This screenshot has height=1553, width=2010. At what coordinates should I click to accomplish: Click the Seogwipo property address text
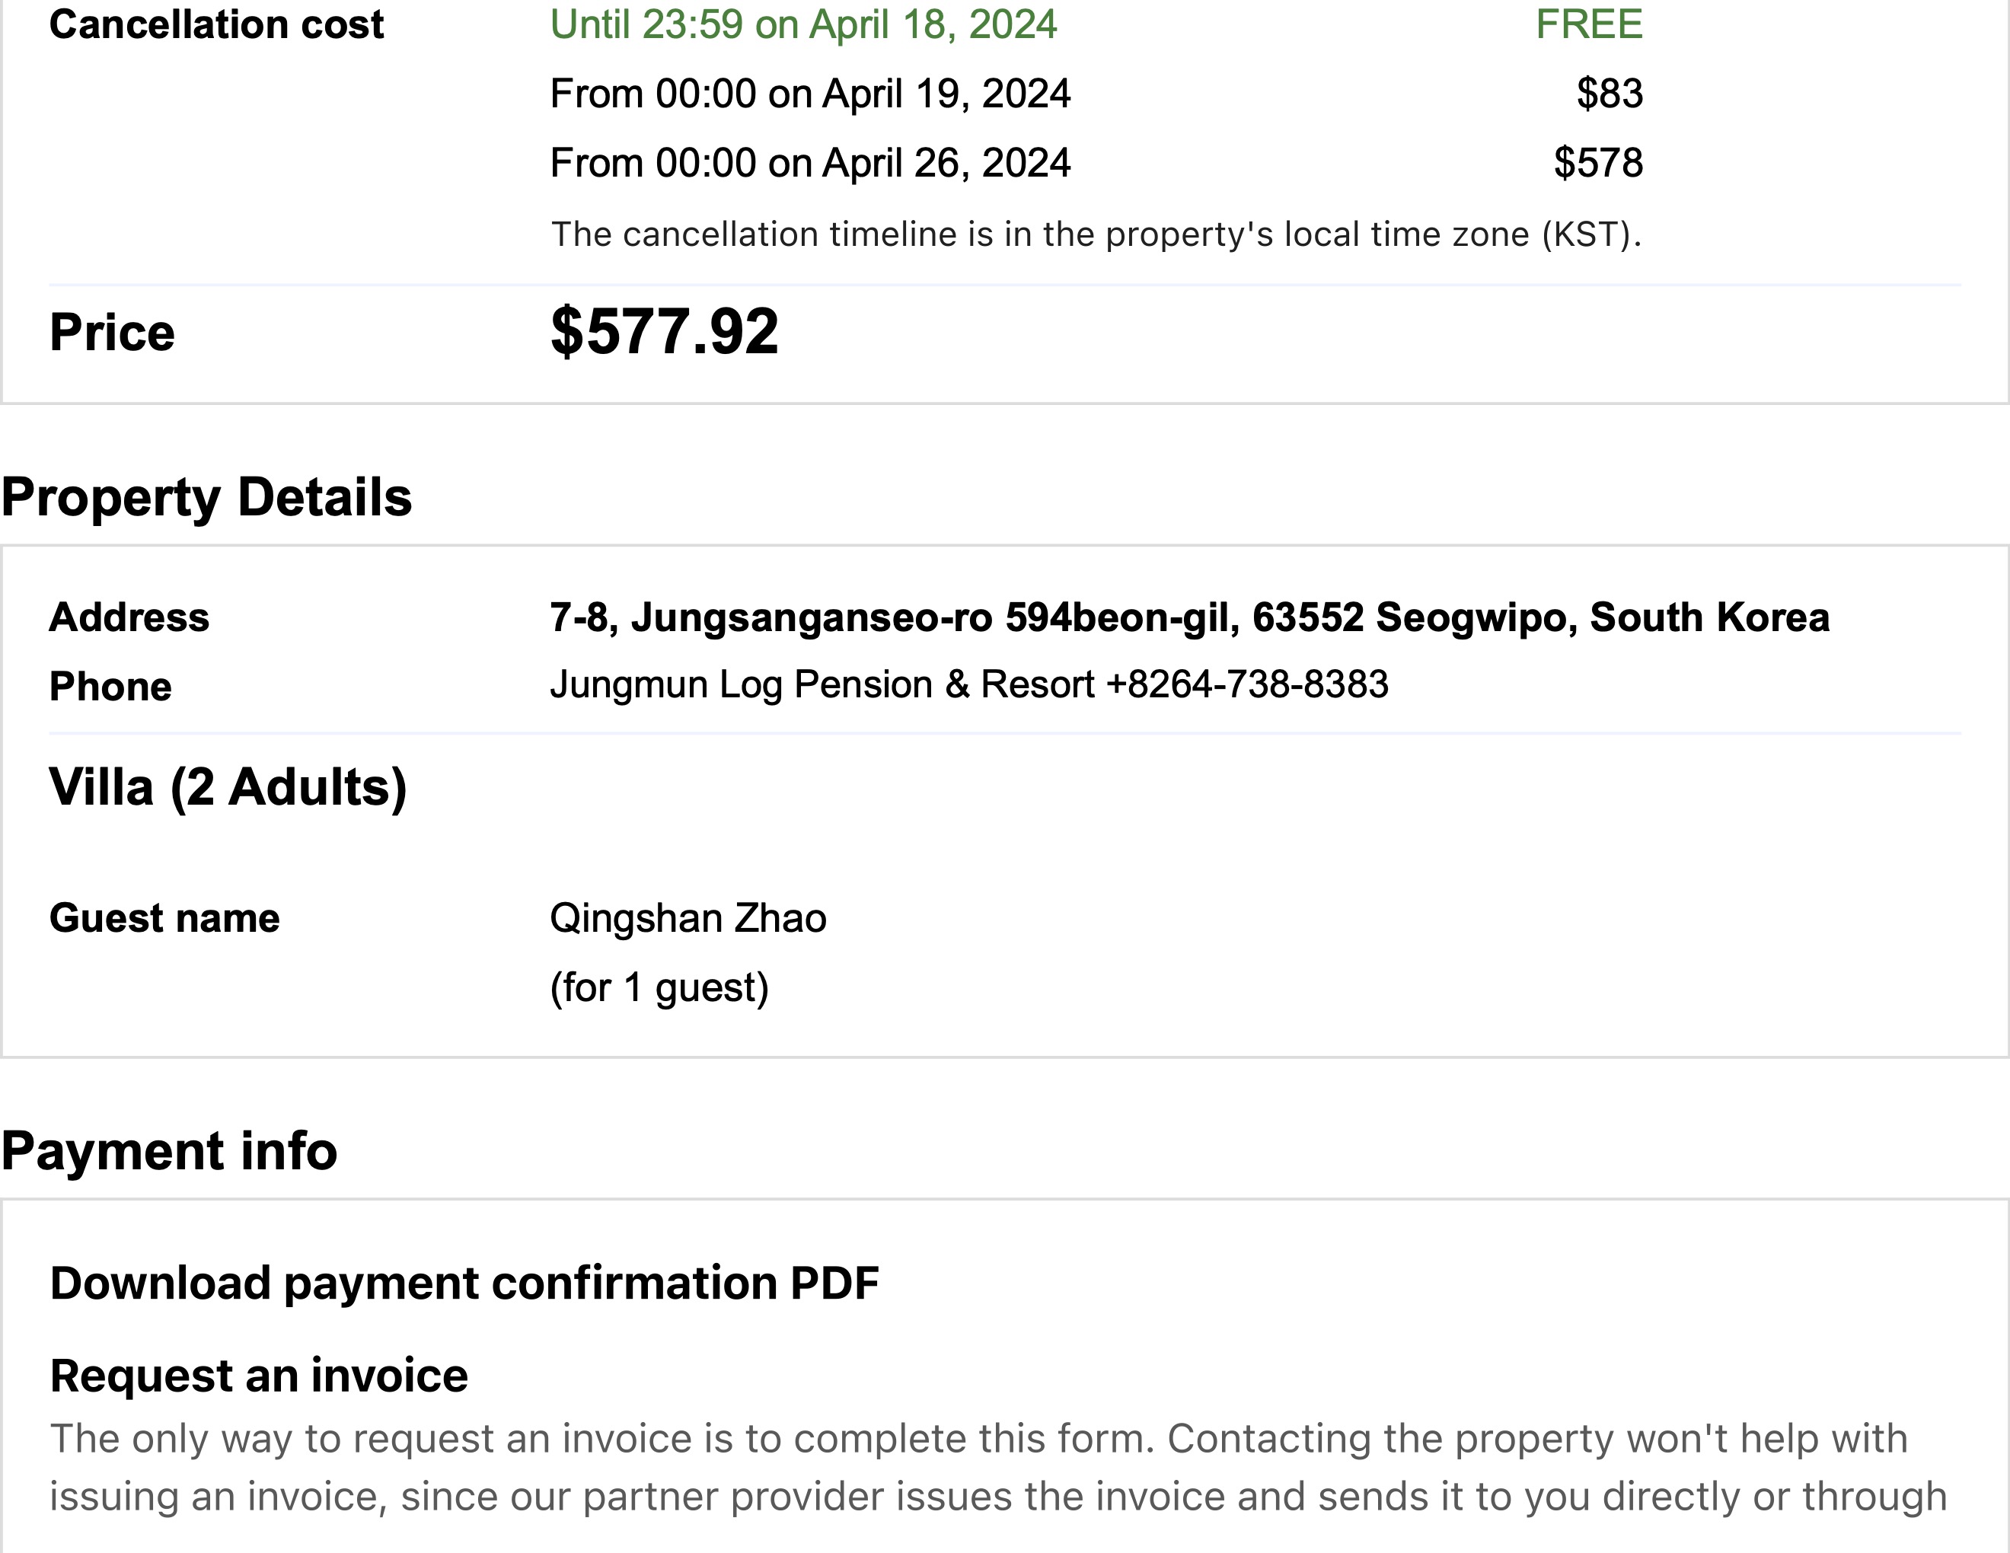1188,617
